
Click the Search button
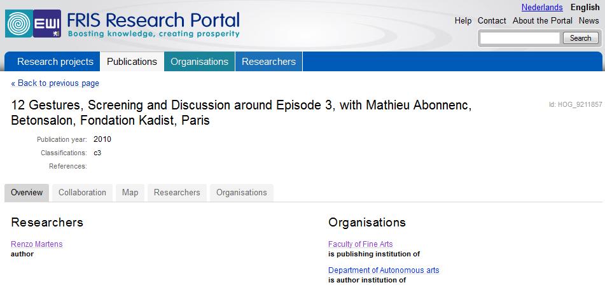point(580,38)
